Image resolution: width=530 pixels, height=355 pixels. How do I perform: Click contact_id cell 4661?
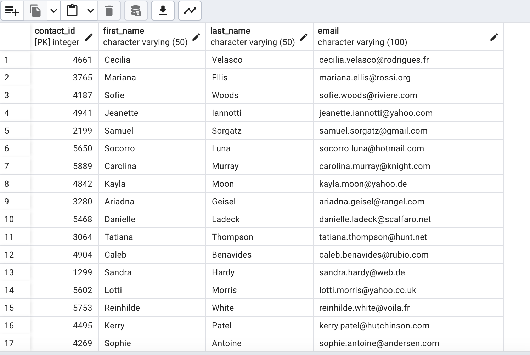(64, 60)
